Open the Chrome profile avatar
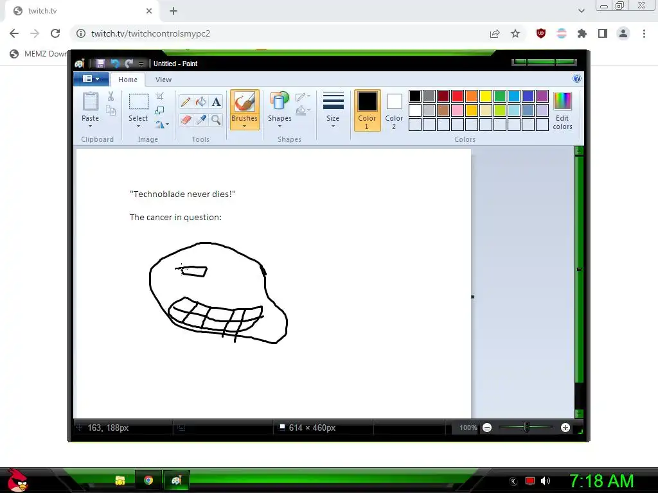 pyautogui.click(x=623, y=33)
